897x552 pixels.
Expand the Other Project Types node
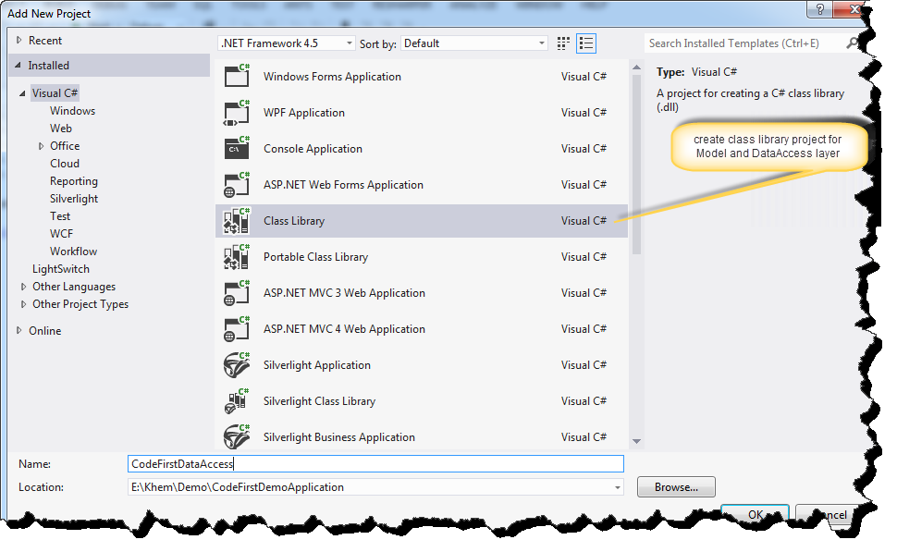[x=23, y=304]
